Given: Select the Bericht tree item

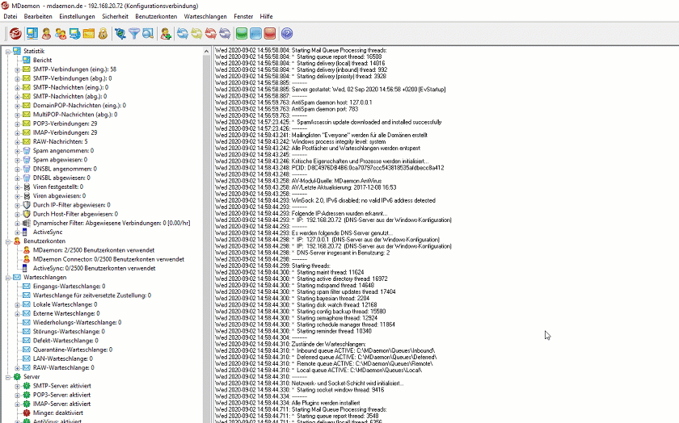Looking at the screenshot, I should [x=42, y=61].
